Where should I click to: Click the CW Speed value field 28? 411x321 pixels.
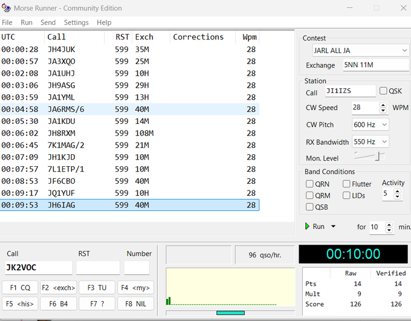(366, 108)
